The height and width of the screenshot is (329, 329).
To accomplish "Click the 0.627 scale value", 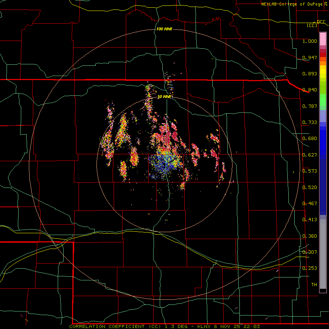I will tap(310, 155).
